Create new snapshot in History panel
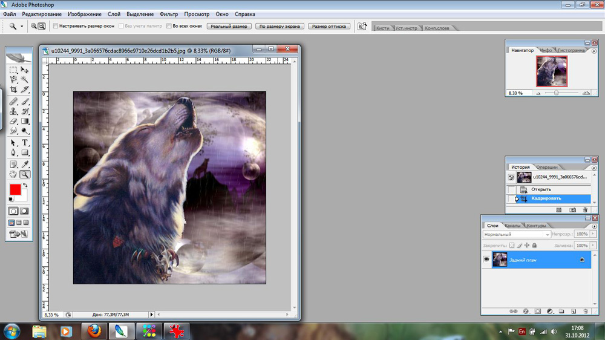 572,210
